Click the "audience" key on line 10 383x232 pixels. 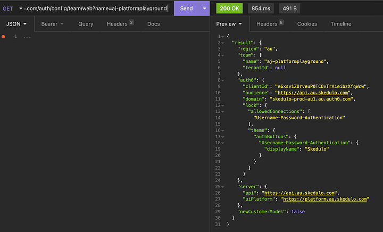tap(256, 93)
